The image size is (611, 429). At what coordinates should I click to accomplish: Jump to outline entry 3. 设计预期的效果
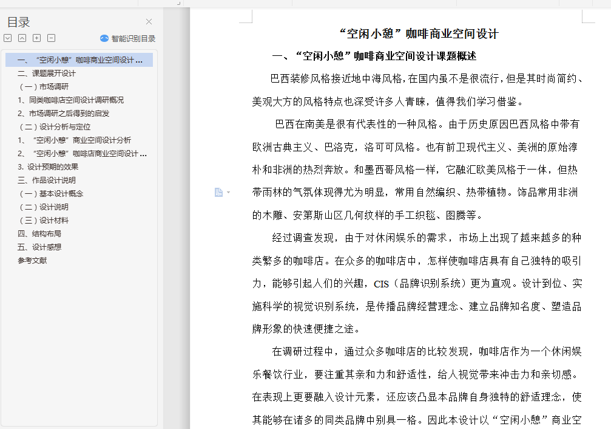pos(48,167)
